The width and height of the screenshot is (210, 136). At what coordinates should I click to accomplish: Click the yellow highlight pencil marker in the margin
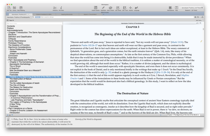click(x=201, y=41)
